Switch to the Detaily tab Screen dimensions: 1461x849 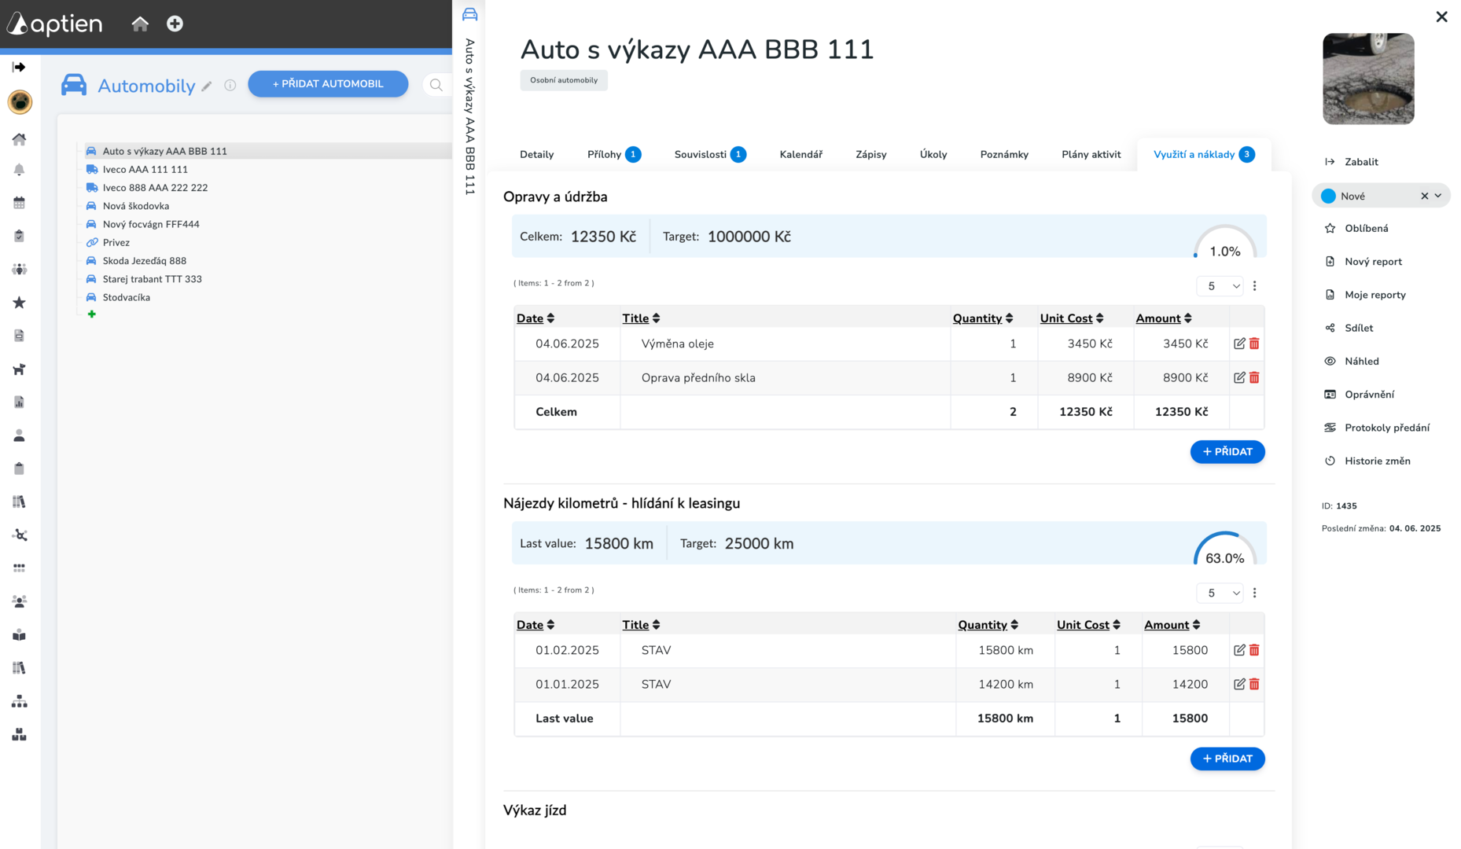pyautogui.click(x=537, y=154)
